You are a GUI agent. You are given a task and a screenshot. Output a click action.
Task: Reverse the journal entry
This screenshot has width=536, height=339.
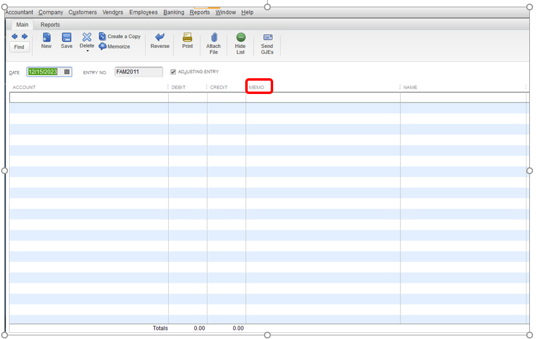click(x=160, y=41)
